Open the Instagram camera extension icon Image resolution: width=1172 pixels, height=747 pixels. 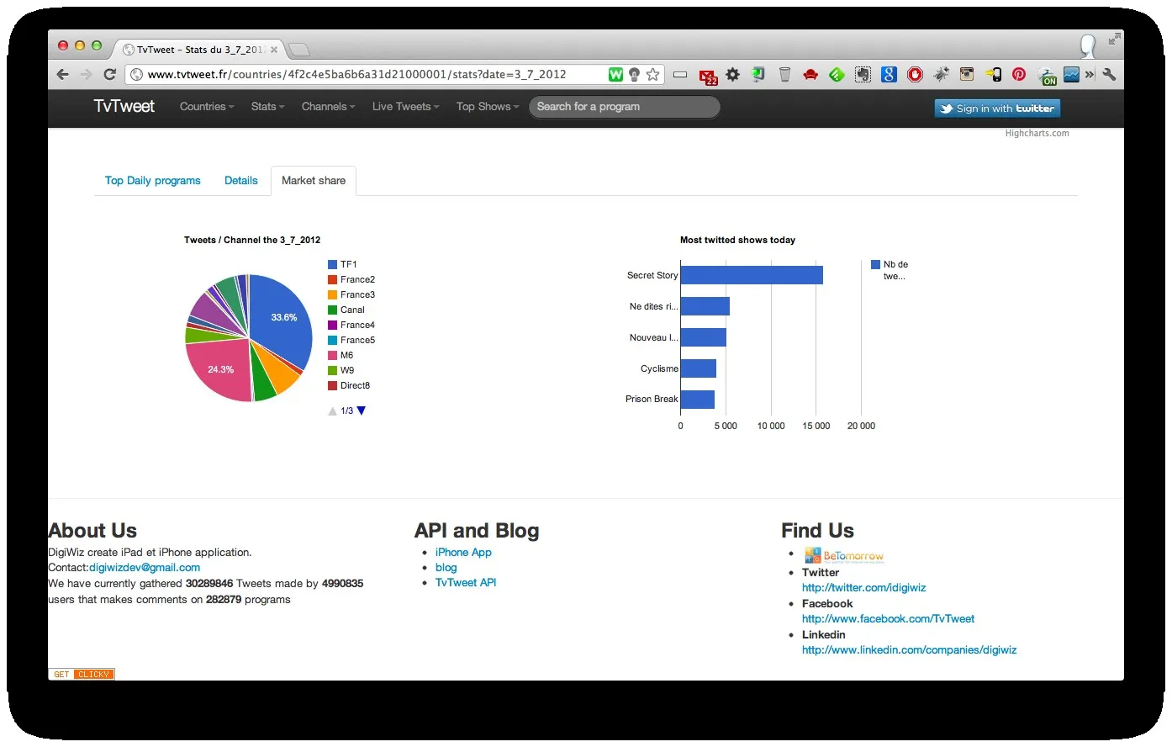(x=967, y=74)
